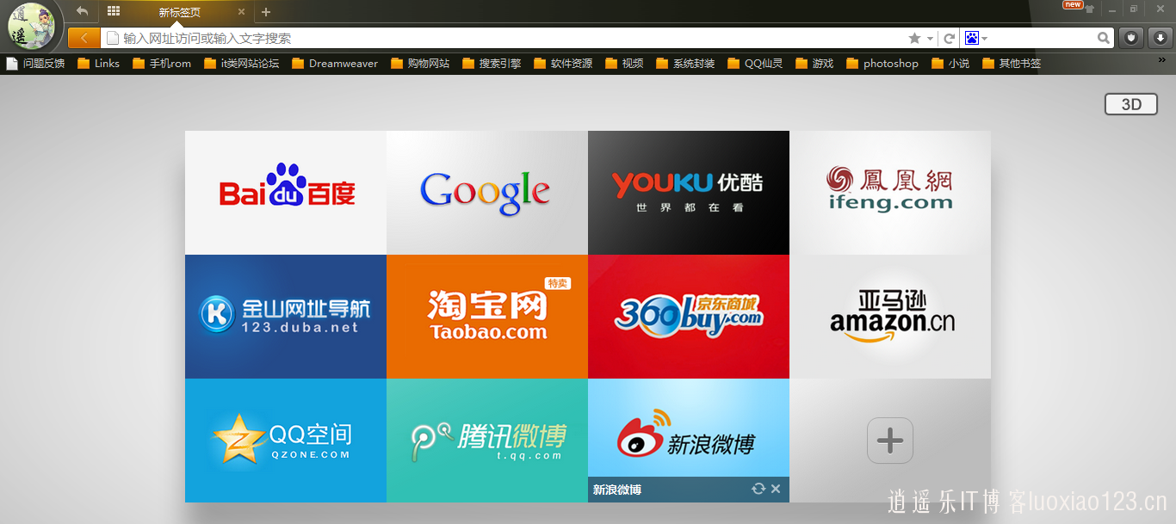This screenshot has height=524, width=1176.
Task: Open the 视频 bookmark folder
Action: tap(624, 63)
